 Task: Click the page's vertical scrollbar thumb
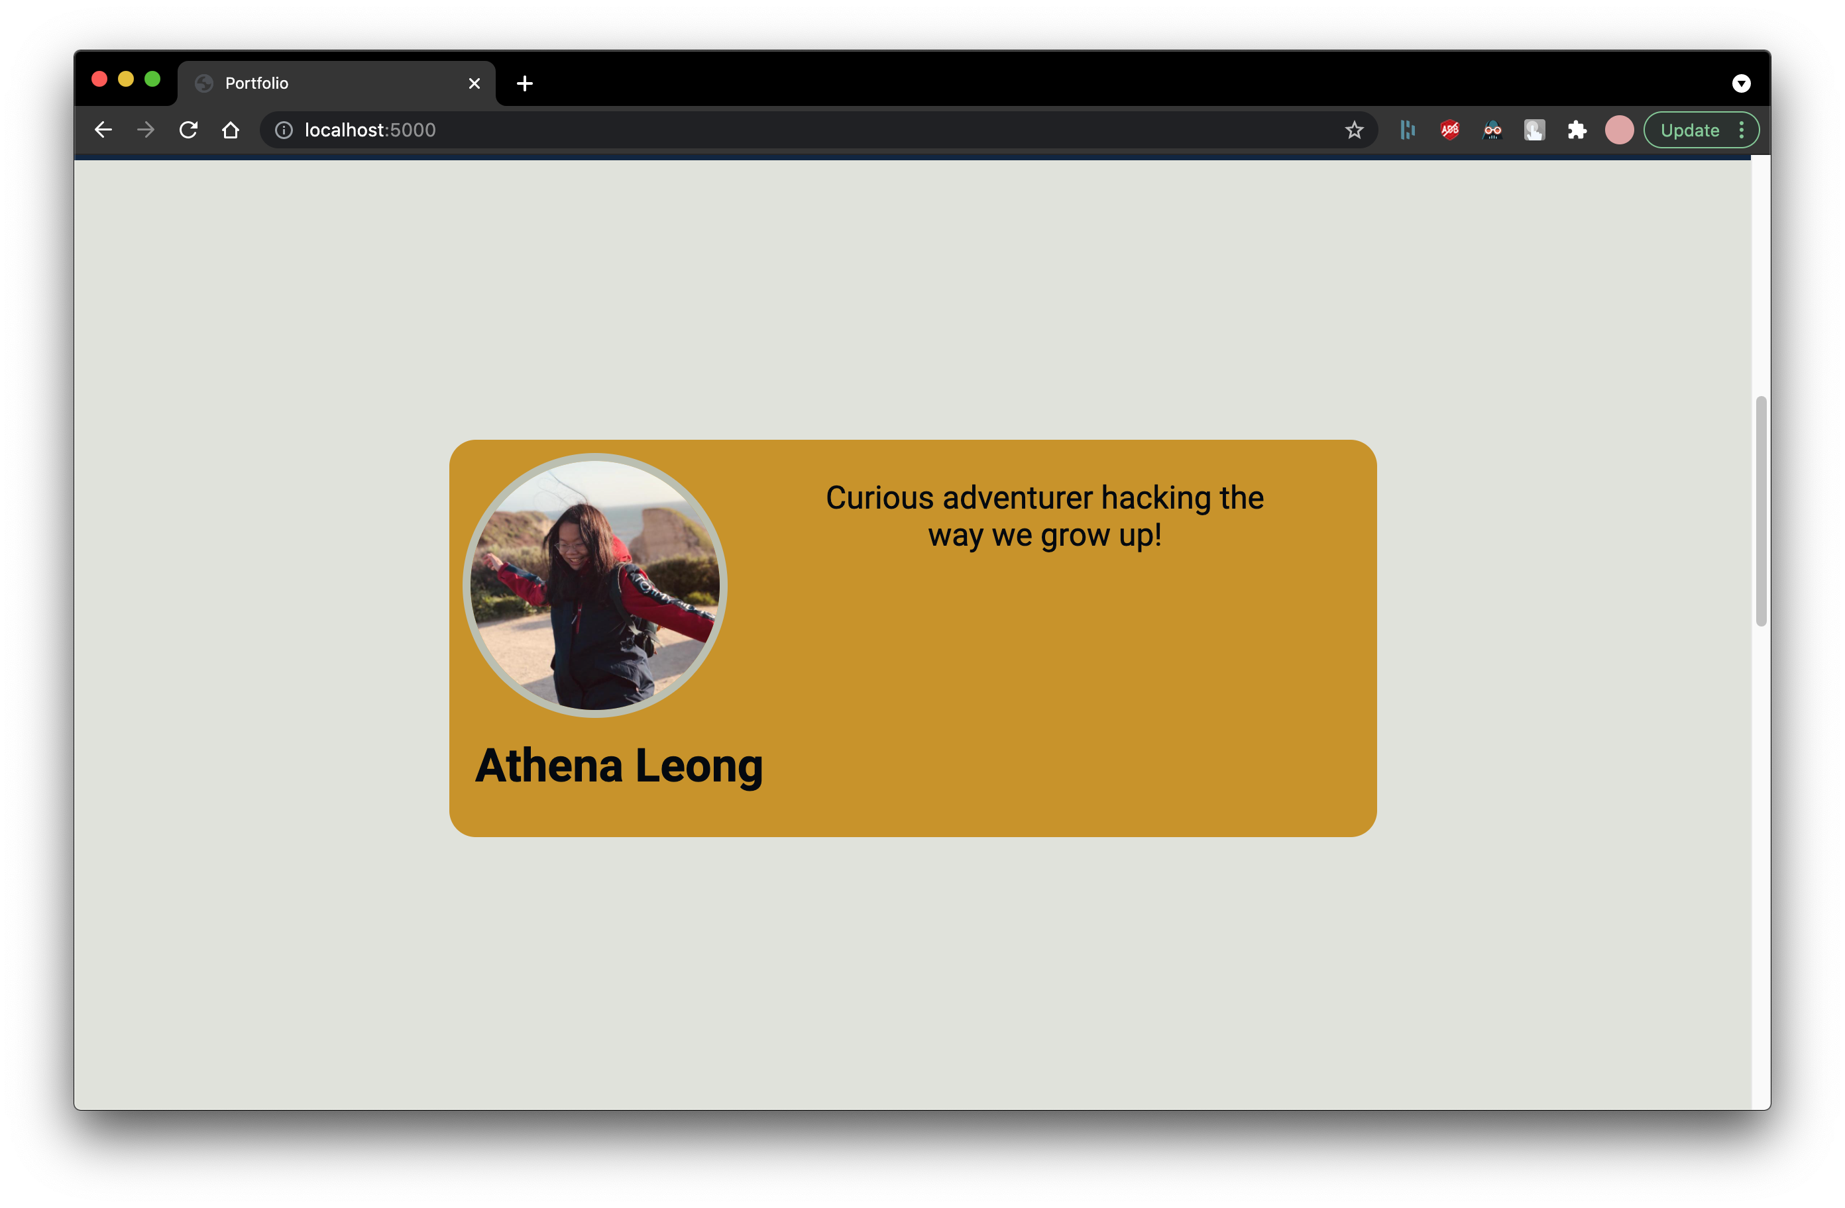[1760, 511]
